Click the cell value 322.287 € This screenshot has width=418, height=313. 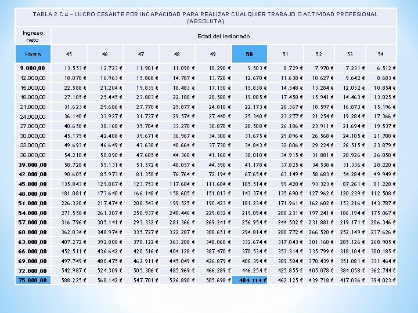(x=182, y=232)
